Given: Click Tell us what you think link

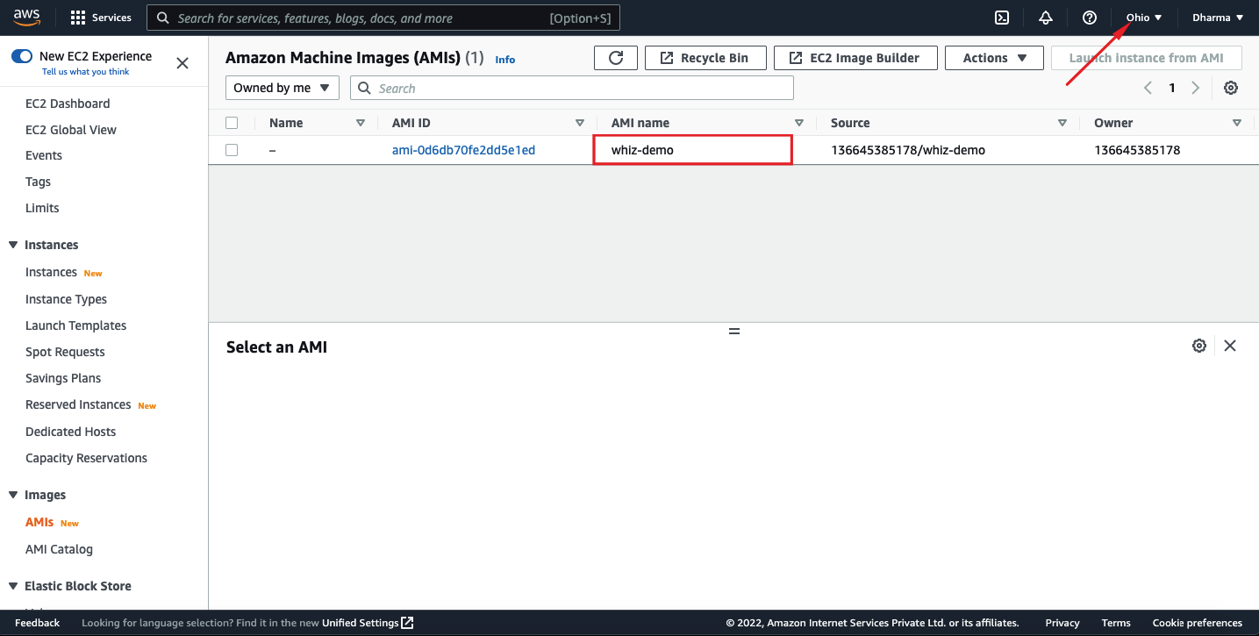Looking at the screenshot, I should tap(85, 72).
